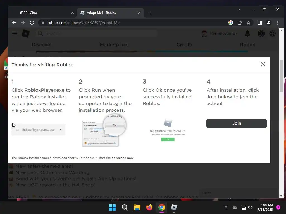Open Firefox from the taskbar
The image size is (286, 214).
pos(149,207)
